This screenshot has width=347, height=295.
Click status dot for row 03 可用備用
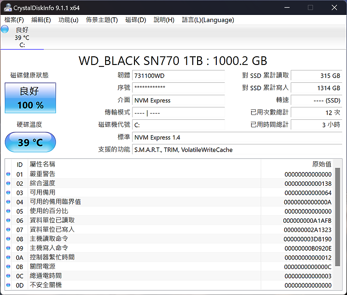pyautogui.click(x=8, y=192)
